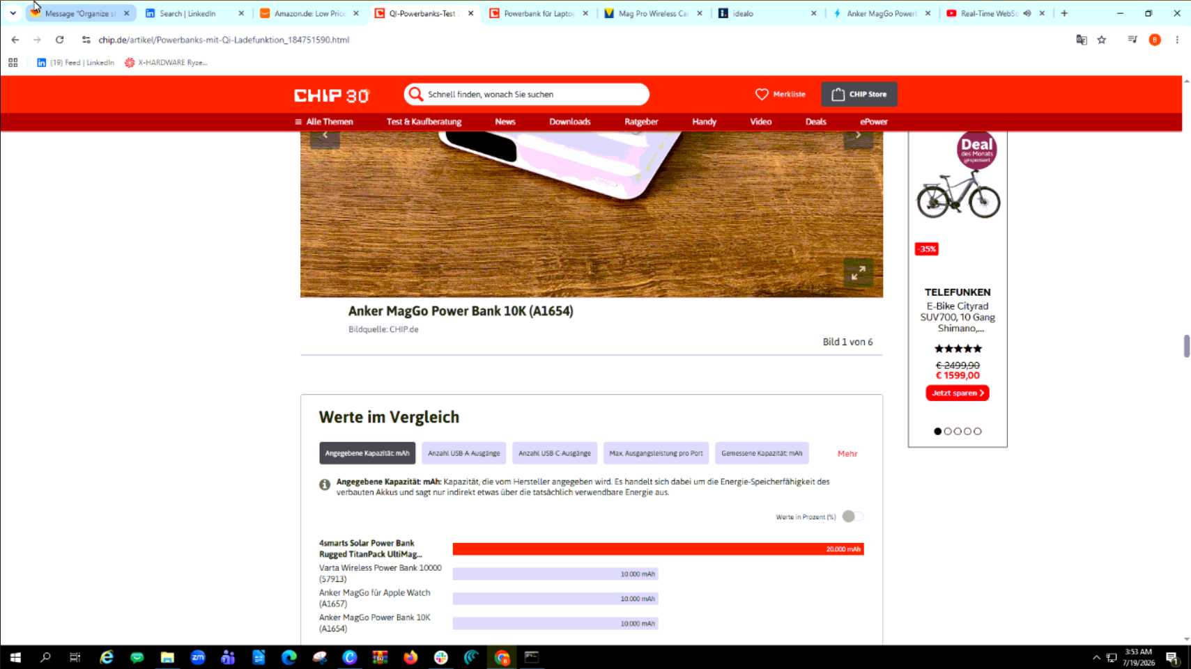View site information icon beside the URL
The width and height of the screenshot is (1191, 669).
(86, 40)
